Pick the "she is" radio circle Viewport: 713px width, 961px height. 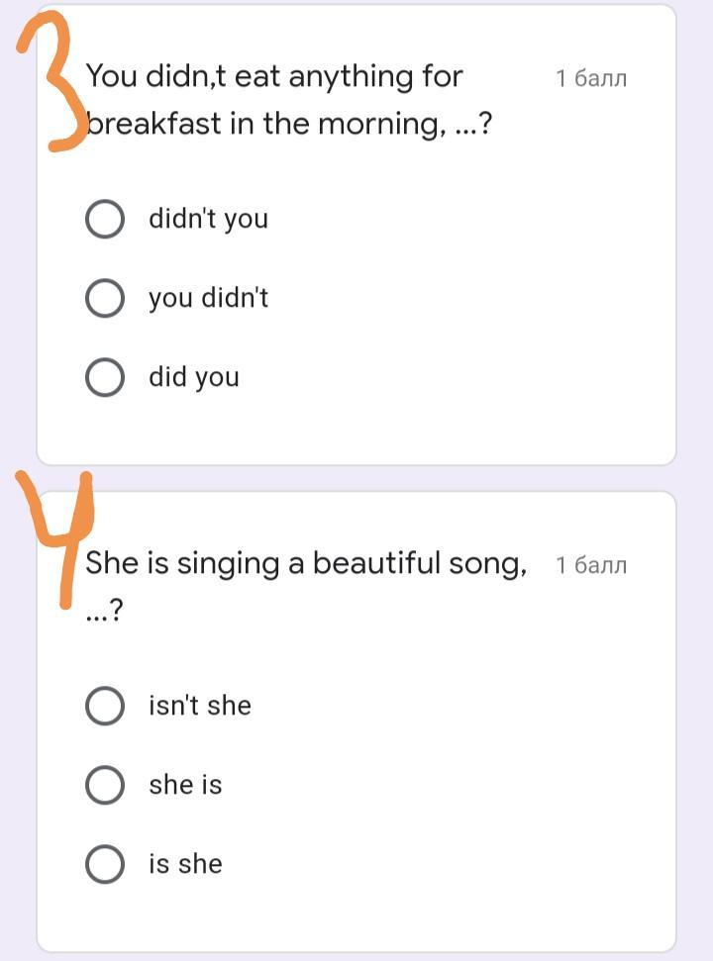[105, 785]
